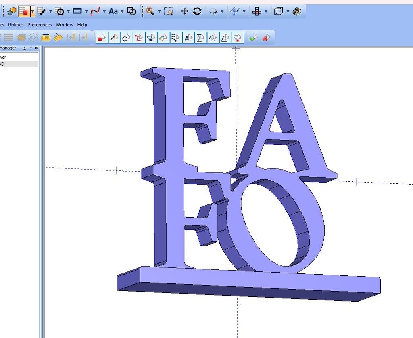Click the Refresh/redraw view icon
The width and height of the screenshot is (413, 338).
pyautogui.click(x=197, y=11)
